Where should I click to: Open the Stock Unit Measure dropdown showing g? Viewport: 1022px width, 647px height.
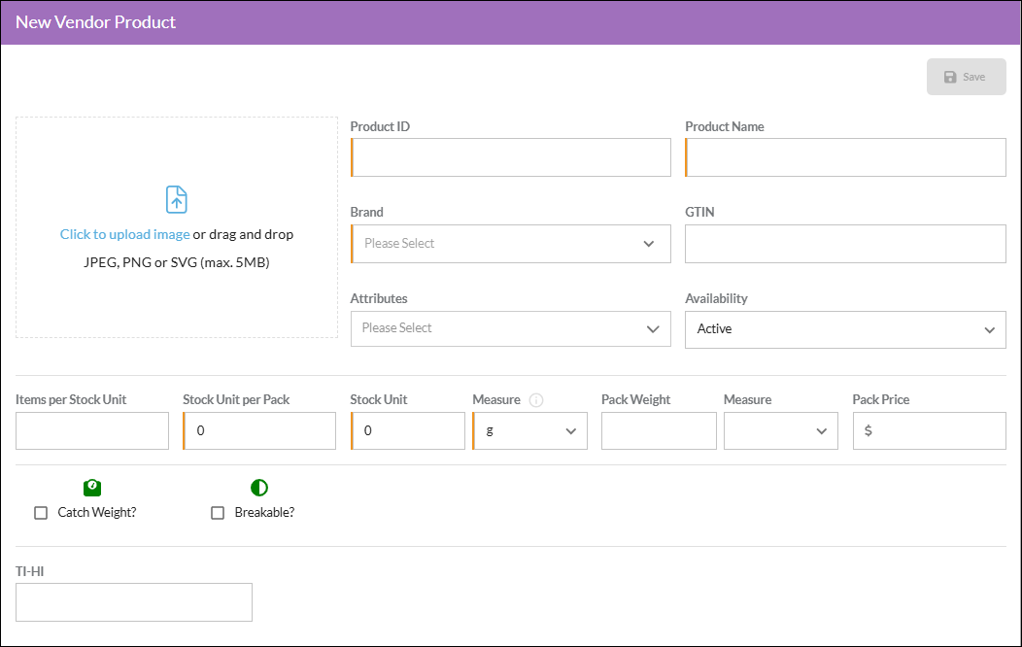pyautogui.click(x=529, y=430)
